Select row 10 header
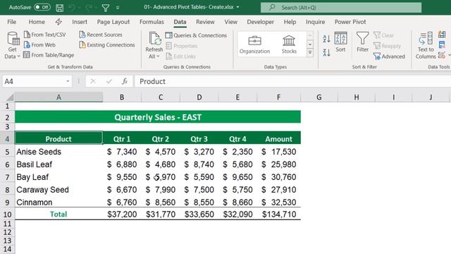This screenshot has width=451, height=254. (7, 214)
